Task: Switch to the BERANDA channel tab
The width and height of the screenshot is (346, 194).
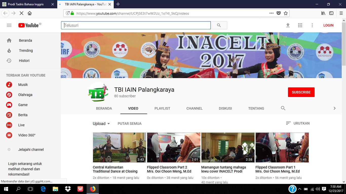Action: coord(104,108)
